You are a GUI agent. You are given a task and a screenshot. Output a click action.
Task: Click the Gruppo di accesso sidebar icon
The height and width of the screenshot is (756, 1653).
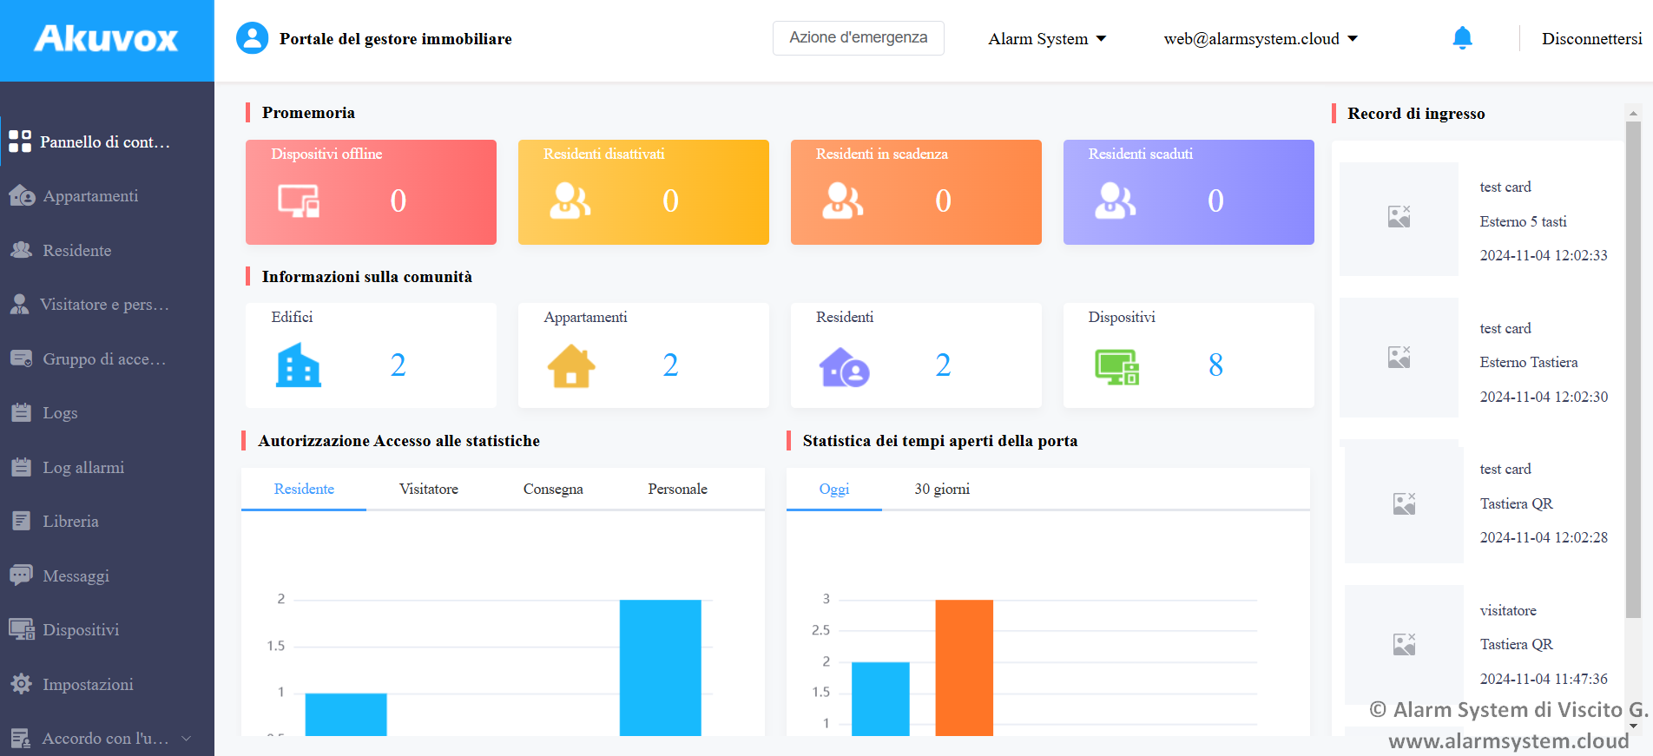point(22,358)
